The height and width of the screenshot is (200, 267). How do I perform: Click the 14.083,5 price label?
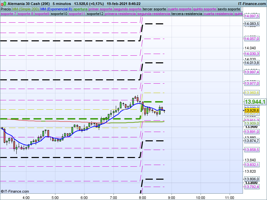pos(252,24)
